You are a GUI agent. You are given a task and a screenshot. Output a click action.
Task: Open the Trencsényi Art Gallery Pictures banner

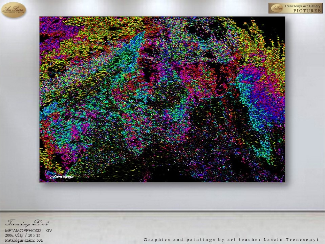pos(295,8)
